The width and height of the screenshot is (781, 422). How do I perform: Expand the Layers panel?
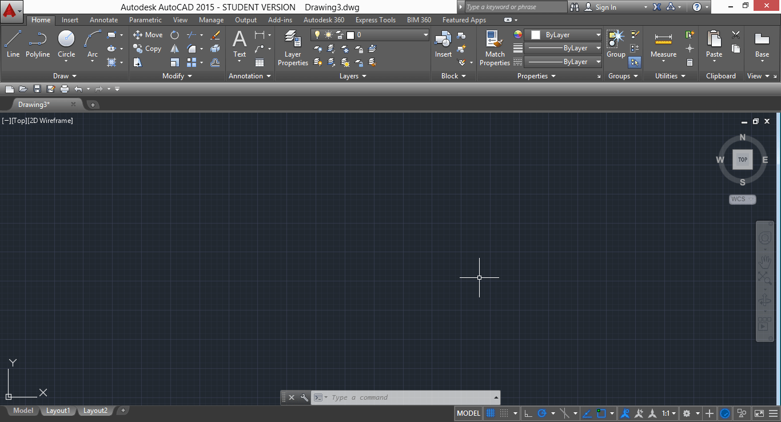pyautogui.click(x=353, y=76)
